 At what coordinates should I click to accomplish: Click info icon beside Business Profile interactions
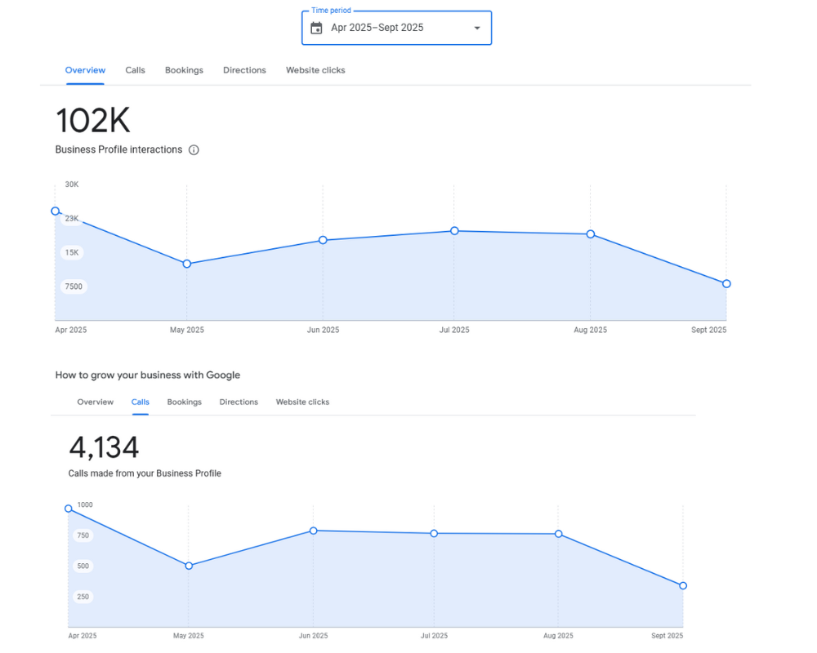(x=194, y=150)
